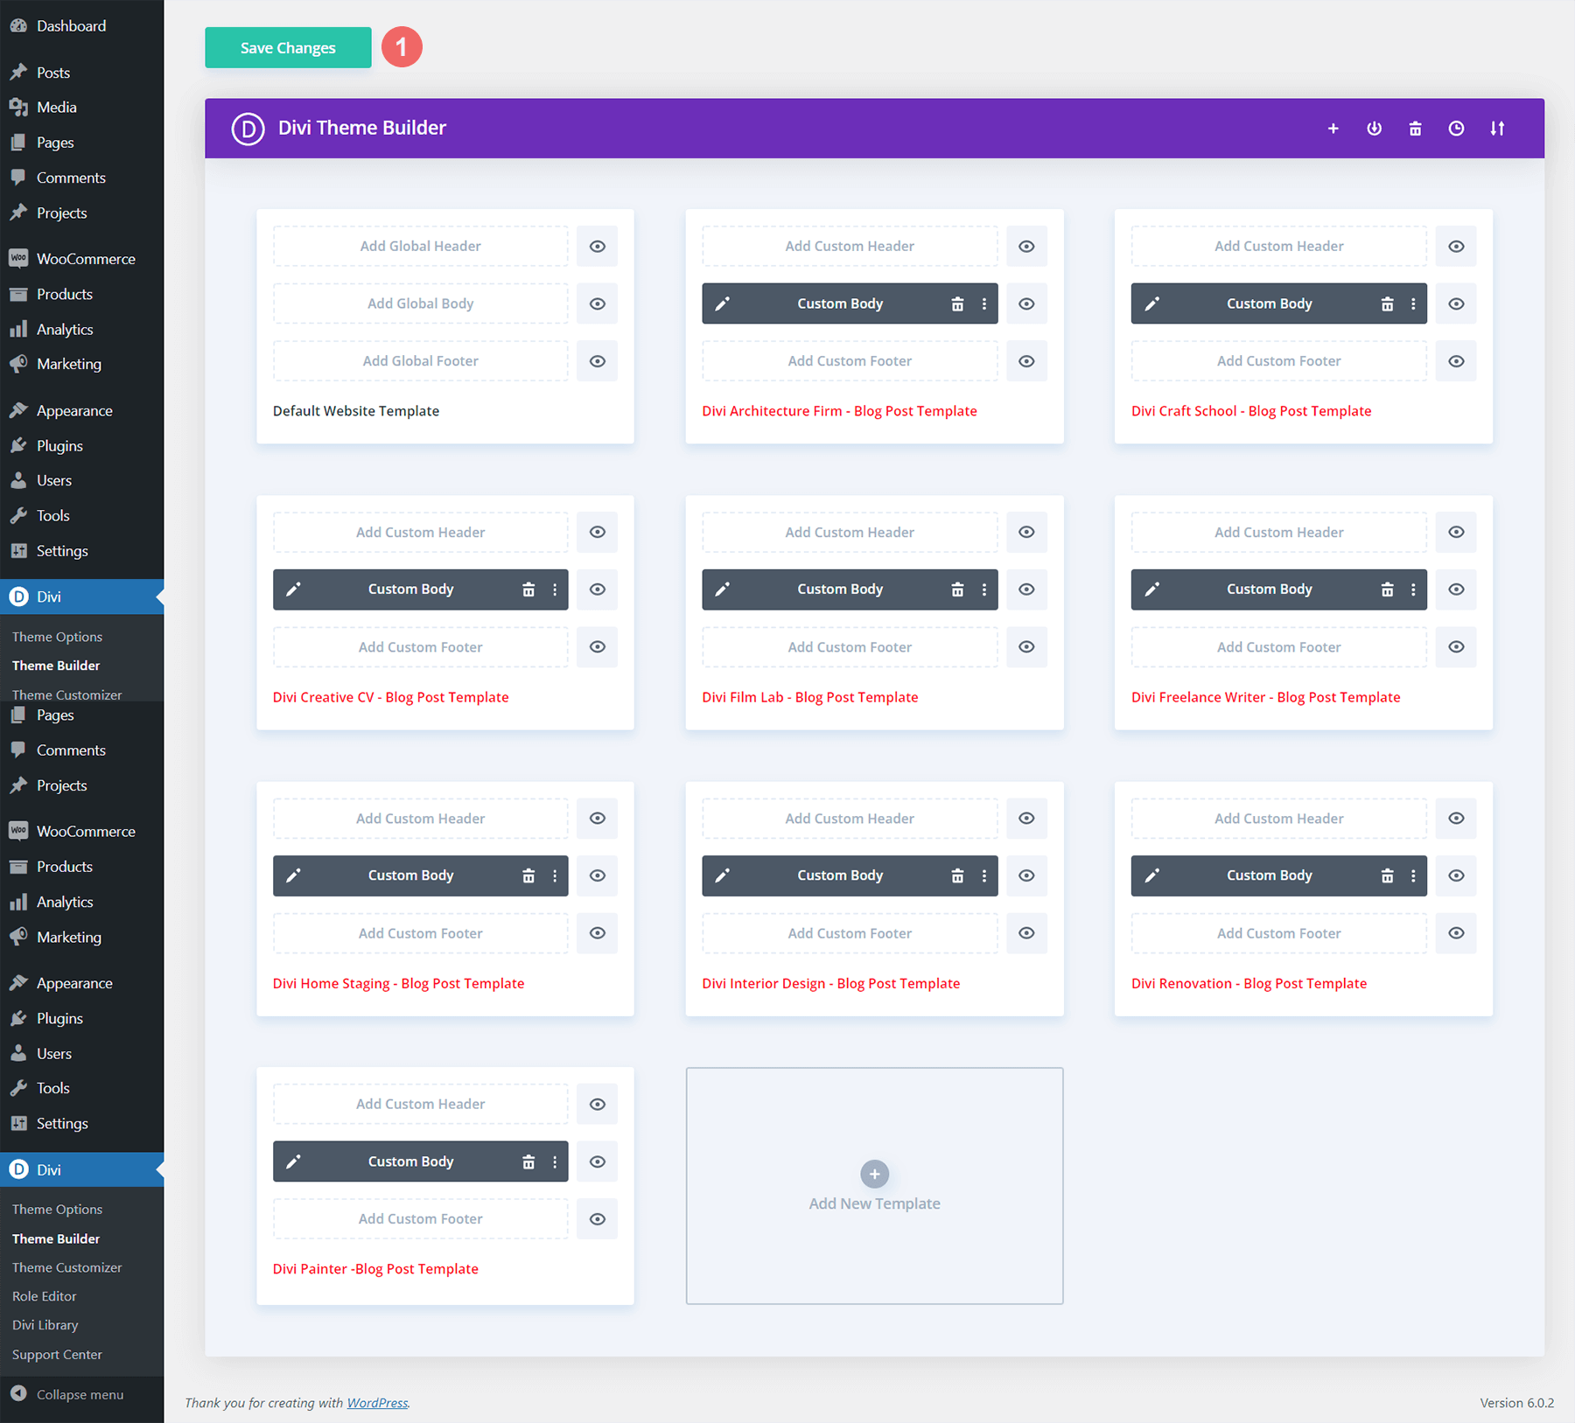Click the Divi logo icon in builder header
Image resolution: width=1575 pixels, height=1423 pixels.
(248, 129)
